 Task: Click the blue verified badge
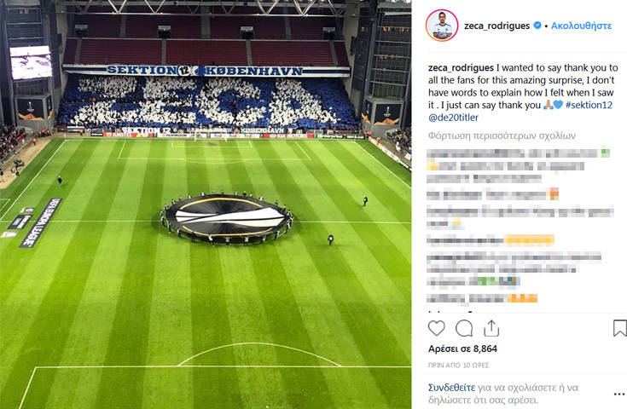click(537, 26)
